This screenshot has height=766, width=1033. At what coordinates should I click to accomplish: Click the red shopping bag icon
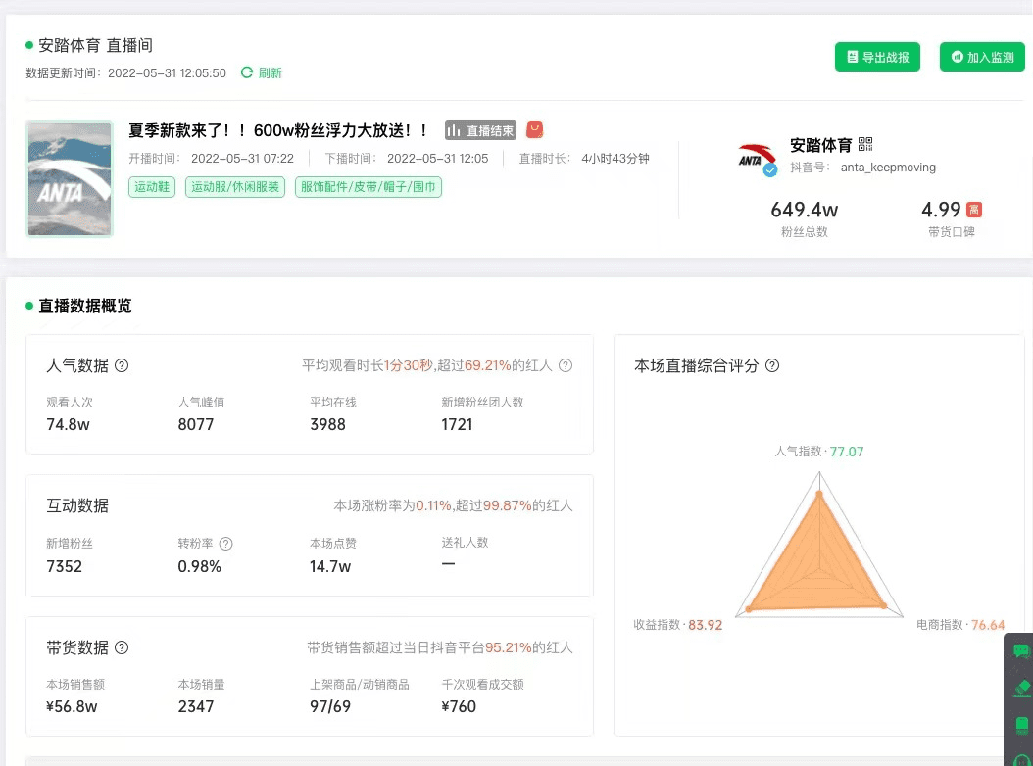[x=534, y=130]
